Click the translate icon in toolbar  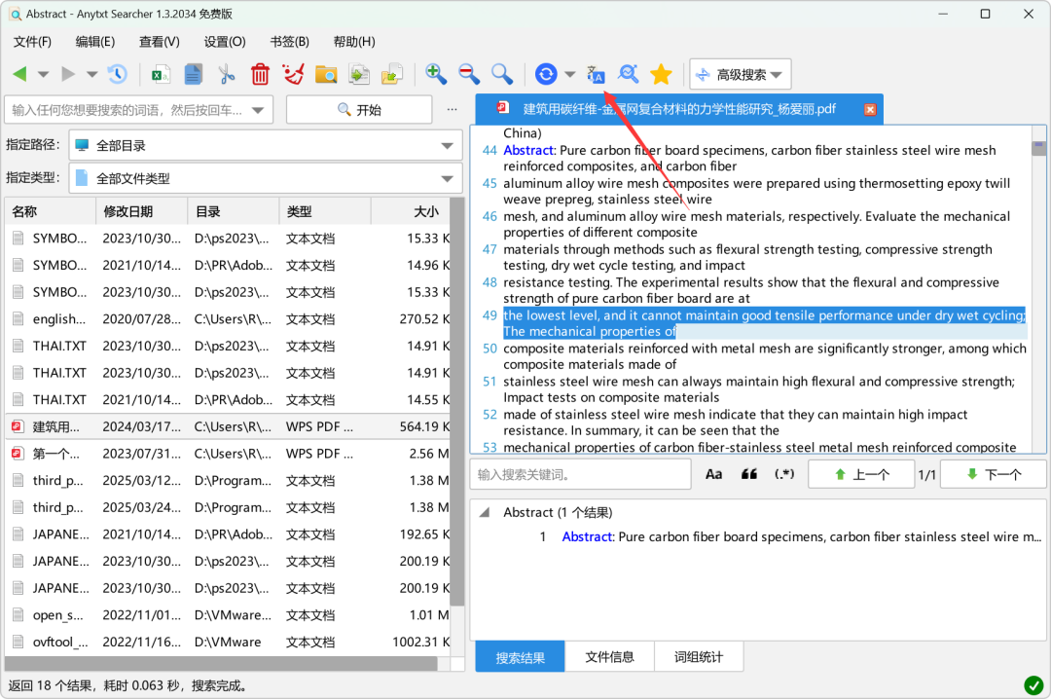coord(596,74)
